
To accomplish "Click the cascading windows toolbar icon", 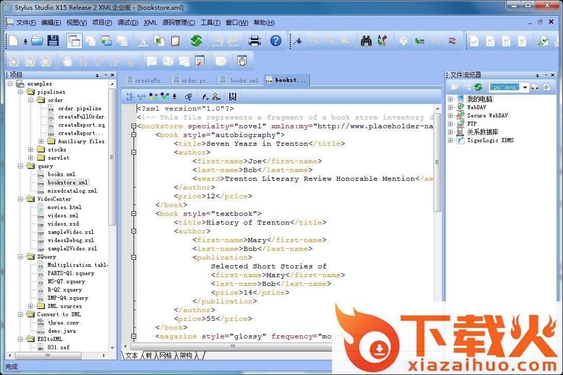I will (x=74, y=41).
